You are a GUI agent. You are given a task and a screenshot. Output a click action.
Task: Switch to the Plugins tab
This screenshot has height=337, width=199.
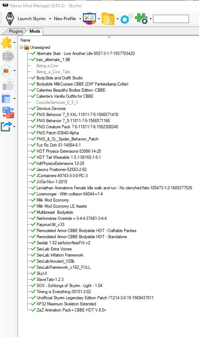point(16,31)
